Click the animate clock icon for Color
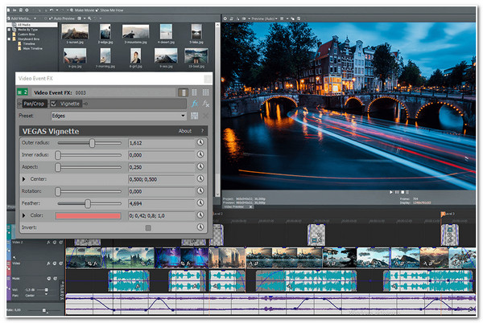The image size is (483, 323). coord(200,215)
